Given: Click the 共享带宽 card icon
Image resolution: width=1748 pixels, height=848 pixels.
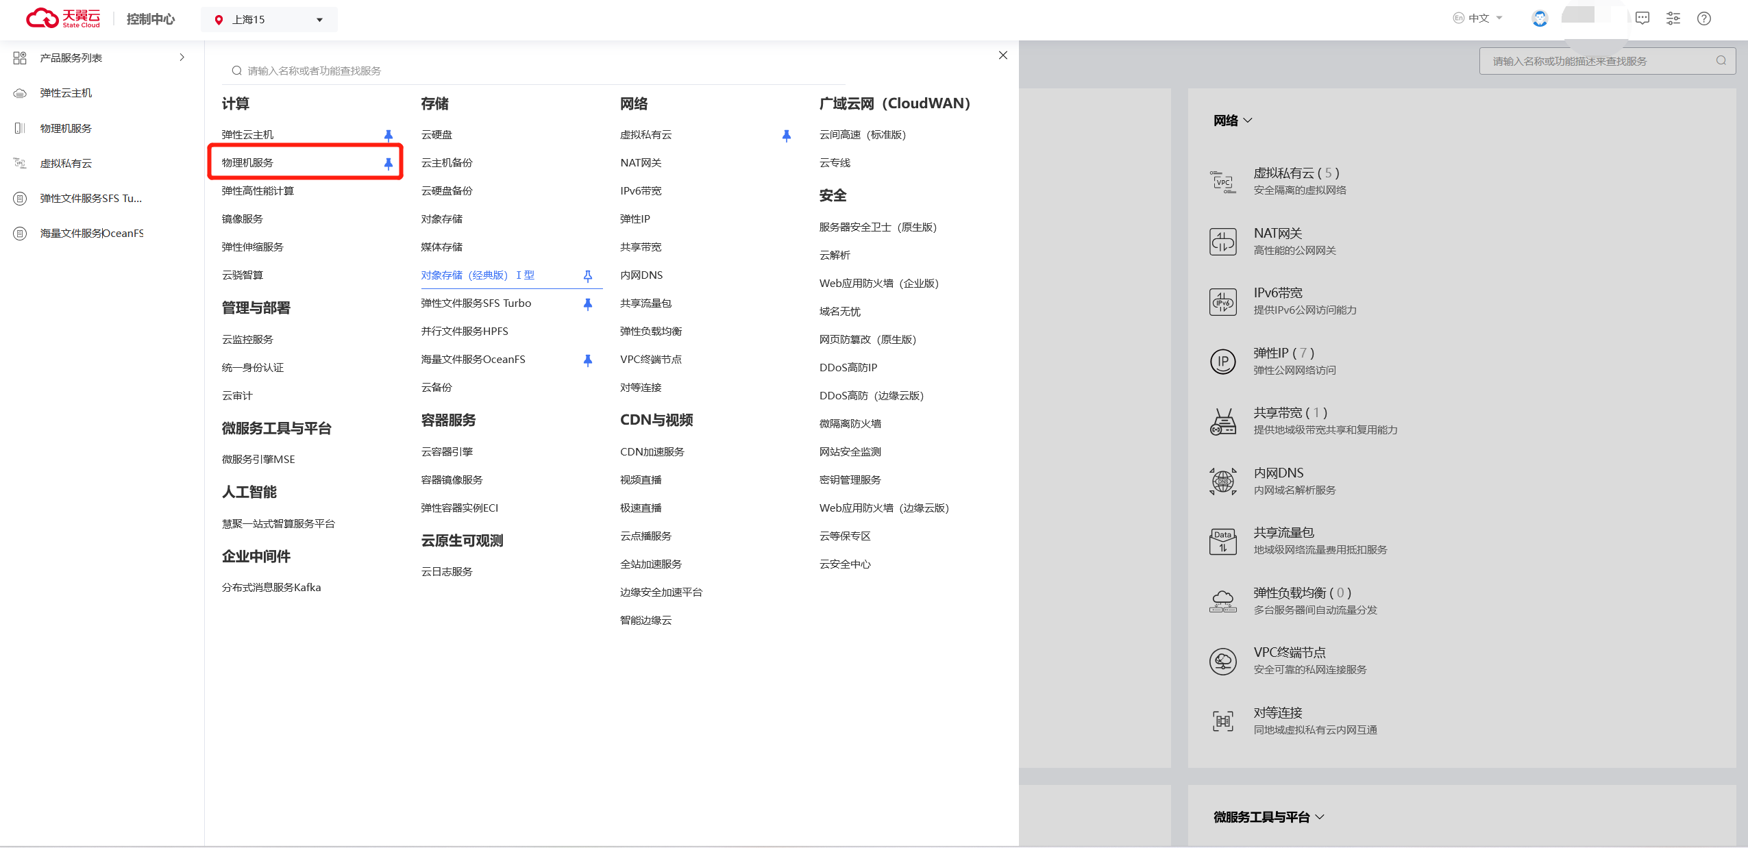Looking at the screenshot, I should [x=1223, y=422].
